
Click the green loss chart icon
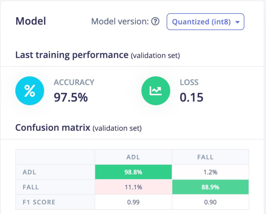156,91
